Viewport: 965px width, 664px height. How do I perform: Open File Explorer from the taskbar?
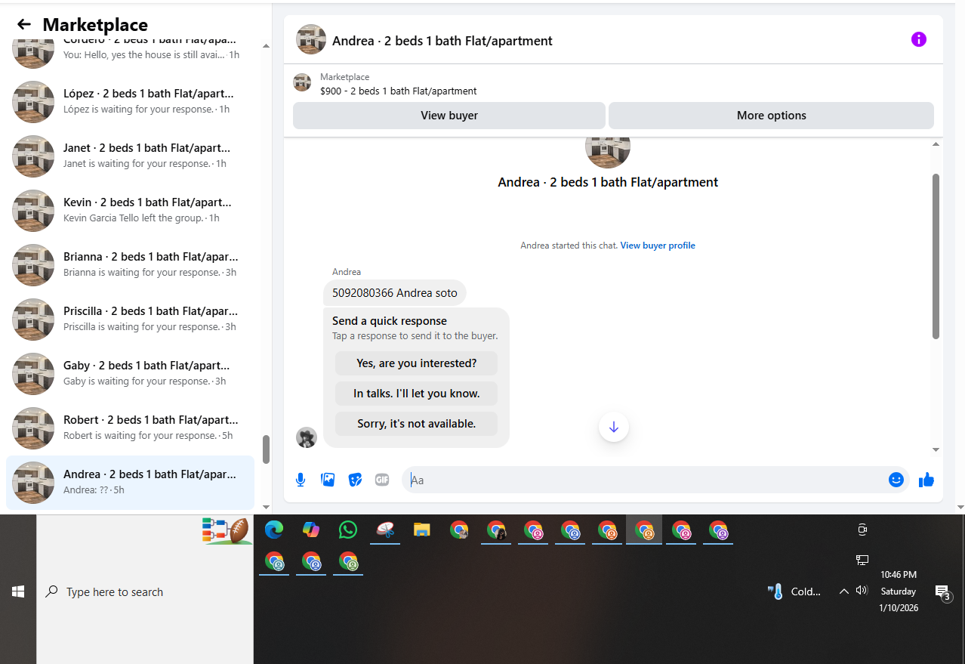coord(422,530)
